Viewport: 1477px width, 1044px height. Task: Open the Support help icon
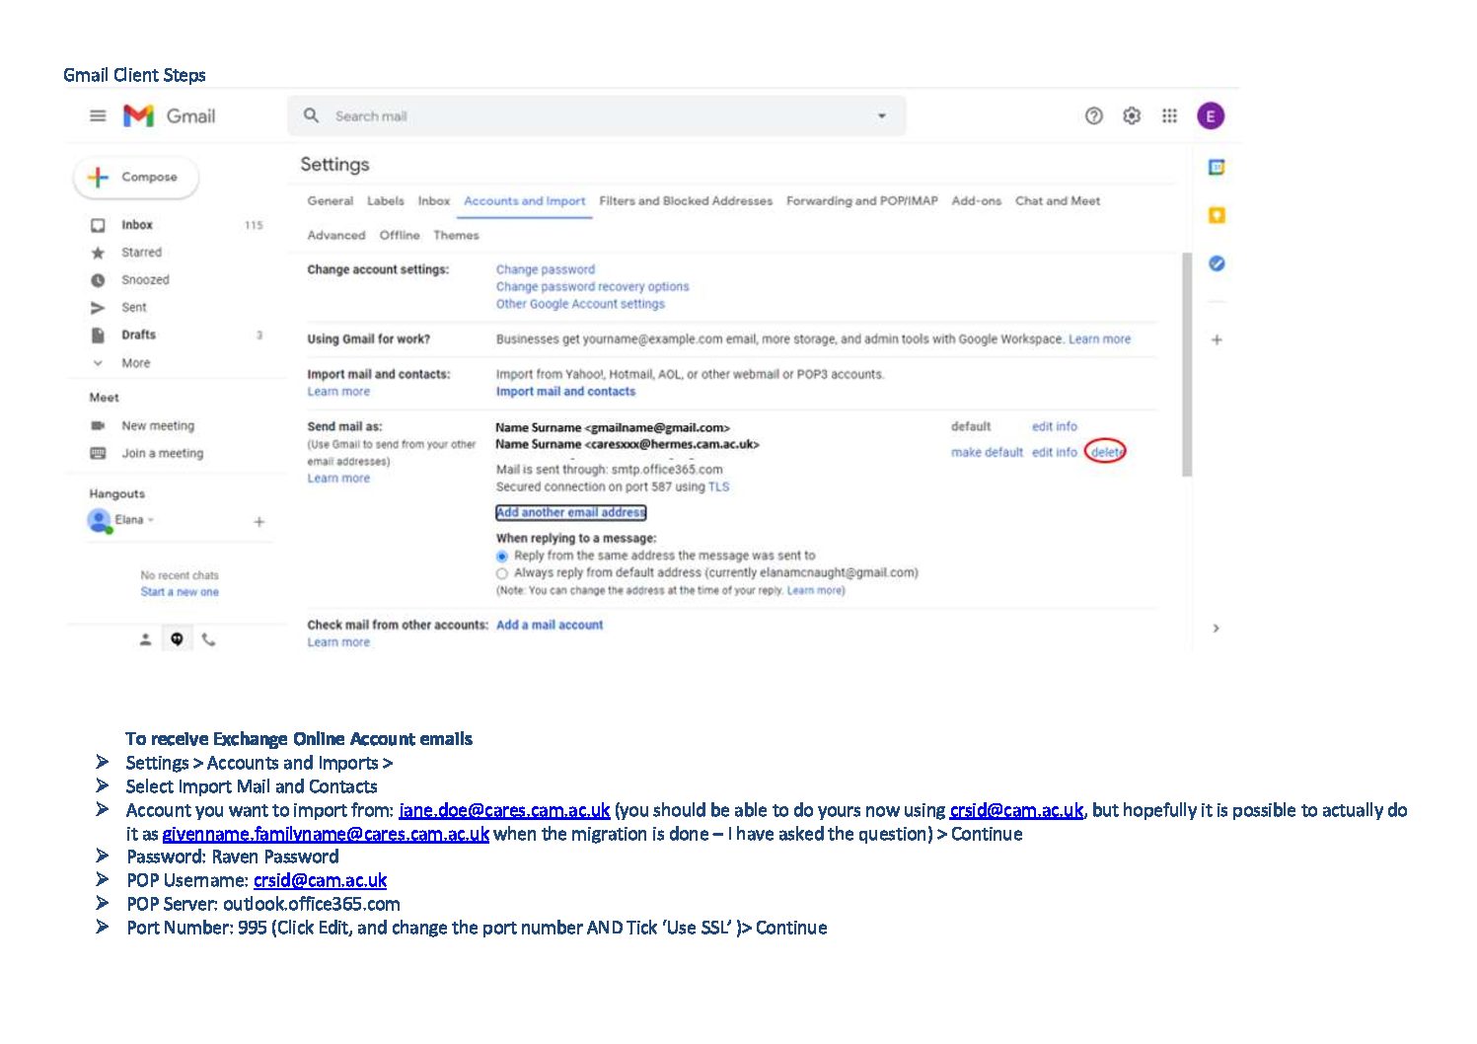[x=1093, y=116]
